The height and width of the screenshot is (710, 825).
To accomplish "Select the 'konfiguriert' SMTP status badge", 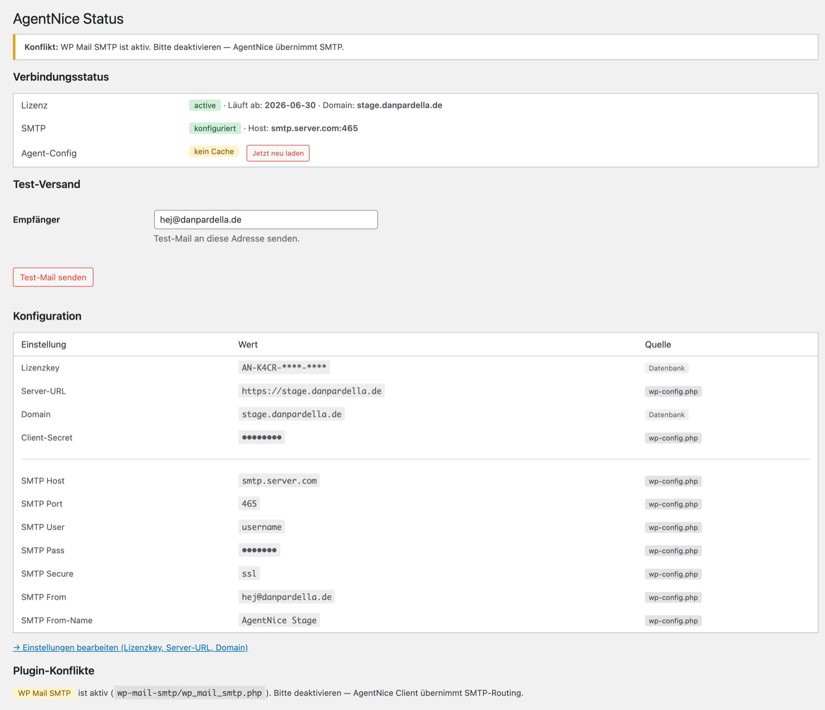I will click(215, 128).
